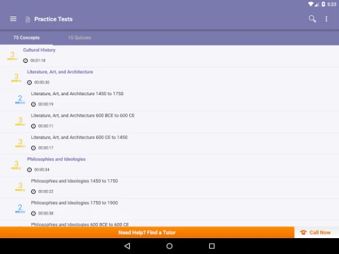The width and height of the screenshot is (339, 254).
Task: Click the telephone icon beside Call Now
Action: (303, 232)
